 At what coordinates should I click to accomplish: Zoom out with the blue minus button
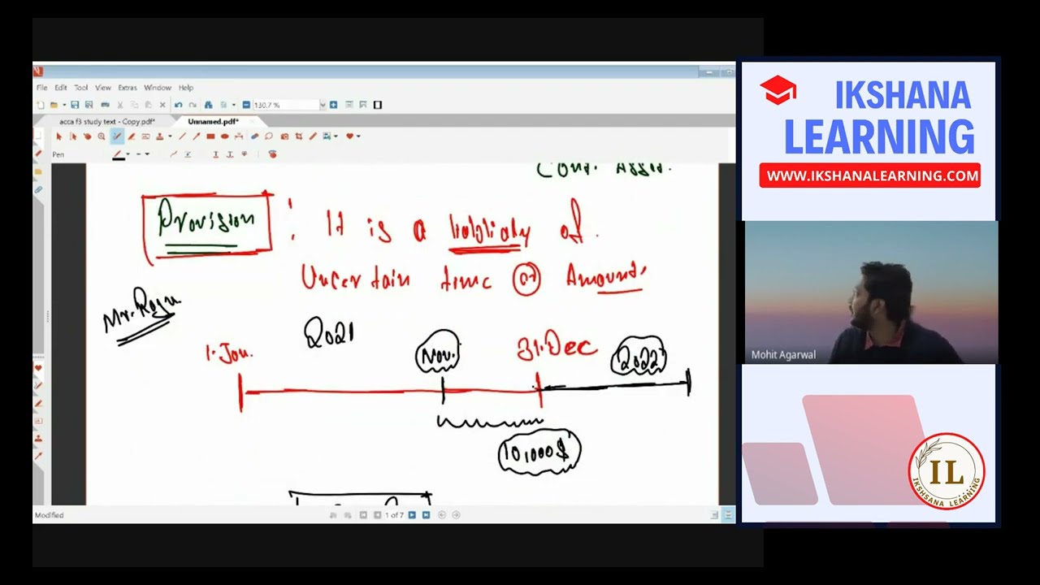pyautogui.click(x=246, y=105)
